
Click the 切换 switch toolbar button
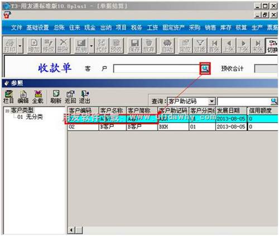pos(272,46)
